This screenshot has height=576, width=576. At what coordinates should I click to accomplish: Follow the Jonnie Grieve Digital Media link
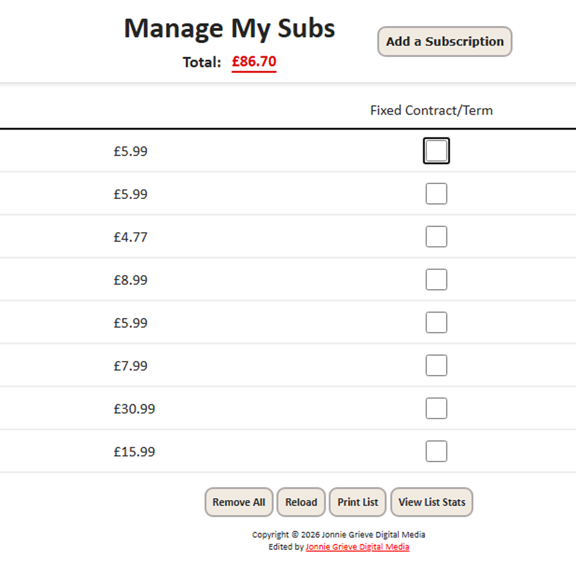[x=357, y=547]
